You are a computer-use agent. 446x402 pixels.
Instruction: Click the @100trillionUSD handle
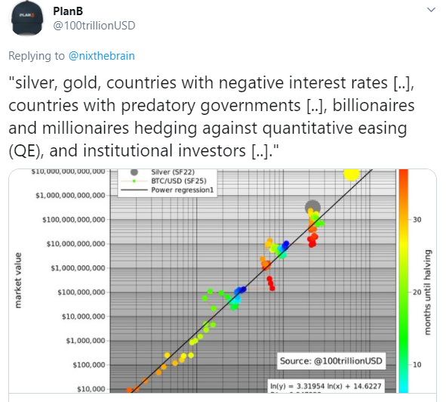pyautogui.click(x=94, y=26)
